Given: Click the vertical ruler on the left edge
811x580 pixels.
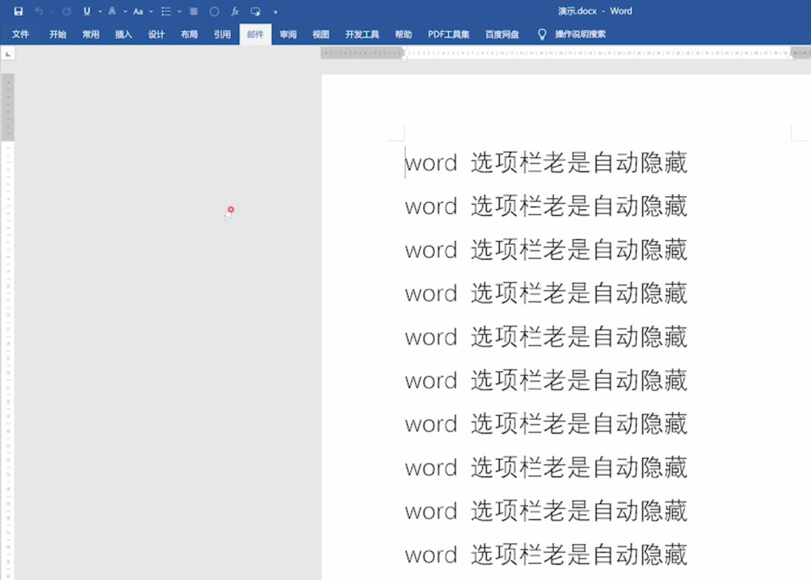Looking at the screenshot, I should [x=8, y=327].
